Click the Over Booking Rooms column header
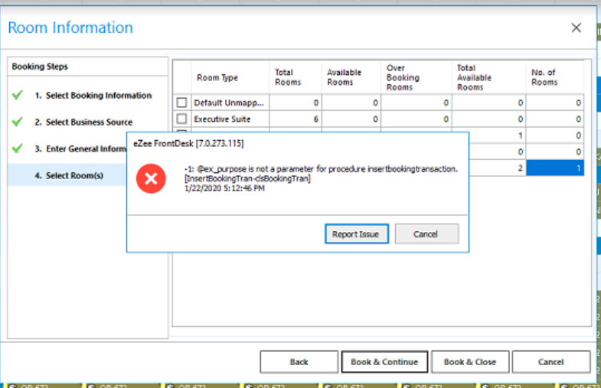This screenshot has height=388, width=601. [416, 77]
